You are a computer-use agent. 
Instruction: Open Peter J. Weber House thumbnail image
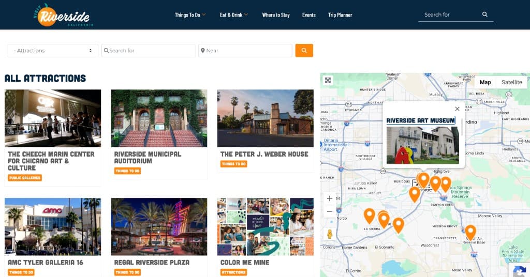(x=266, y=118)
